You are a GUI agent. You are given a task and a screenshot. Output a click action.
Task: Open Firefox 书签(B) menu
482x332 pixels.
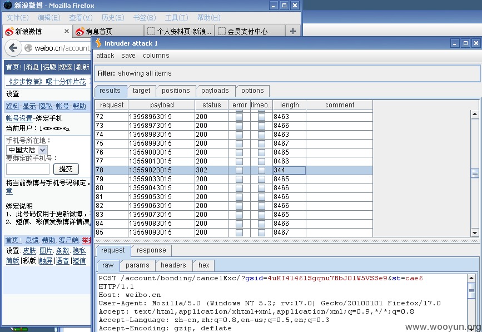coord(145,18)
